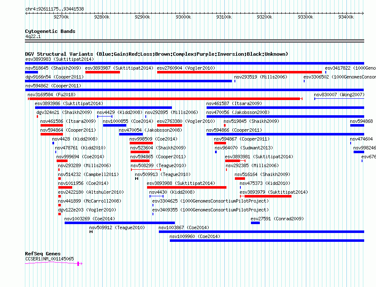This screenshot has width=376, height=287.
Task: Click the nsv509912 (Teague2010) label
Action: coord(117,227)
